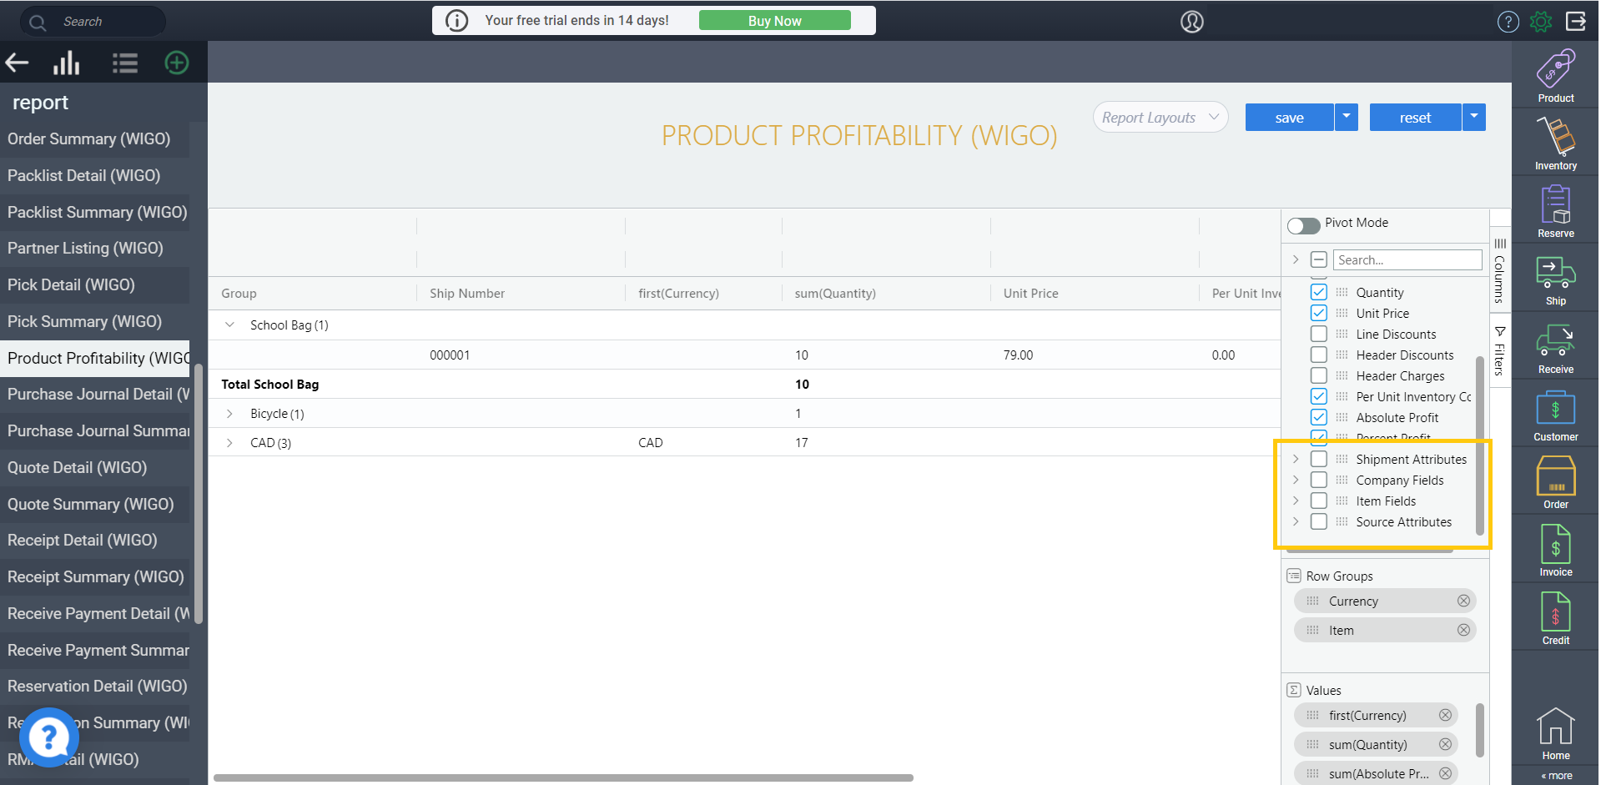Image resolution: width=1601 pixels, height=785 pixels.
Task: Open the help question mark icon in top bar
Action: [x=1508, y=22]
